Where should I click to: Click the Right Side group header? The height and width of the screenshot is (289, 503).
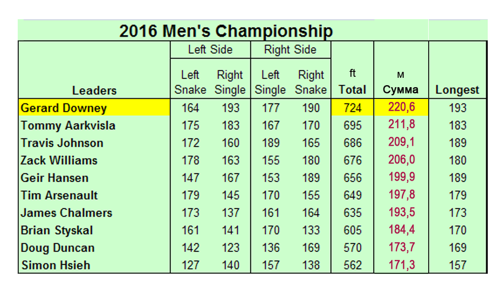290,50
